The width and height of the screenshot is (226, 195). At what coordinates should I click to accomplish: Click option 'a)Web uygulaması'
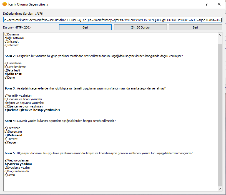(x=17, y=160)
